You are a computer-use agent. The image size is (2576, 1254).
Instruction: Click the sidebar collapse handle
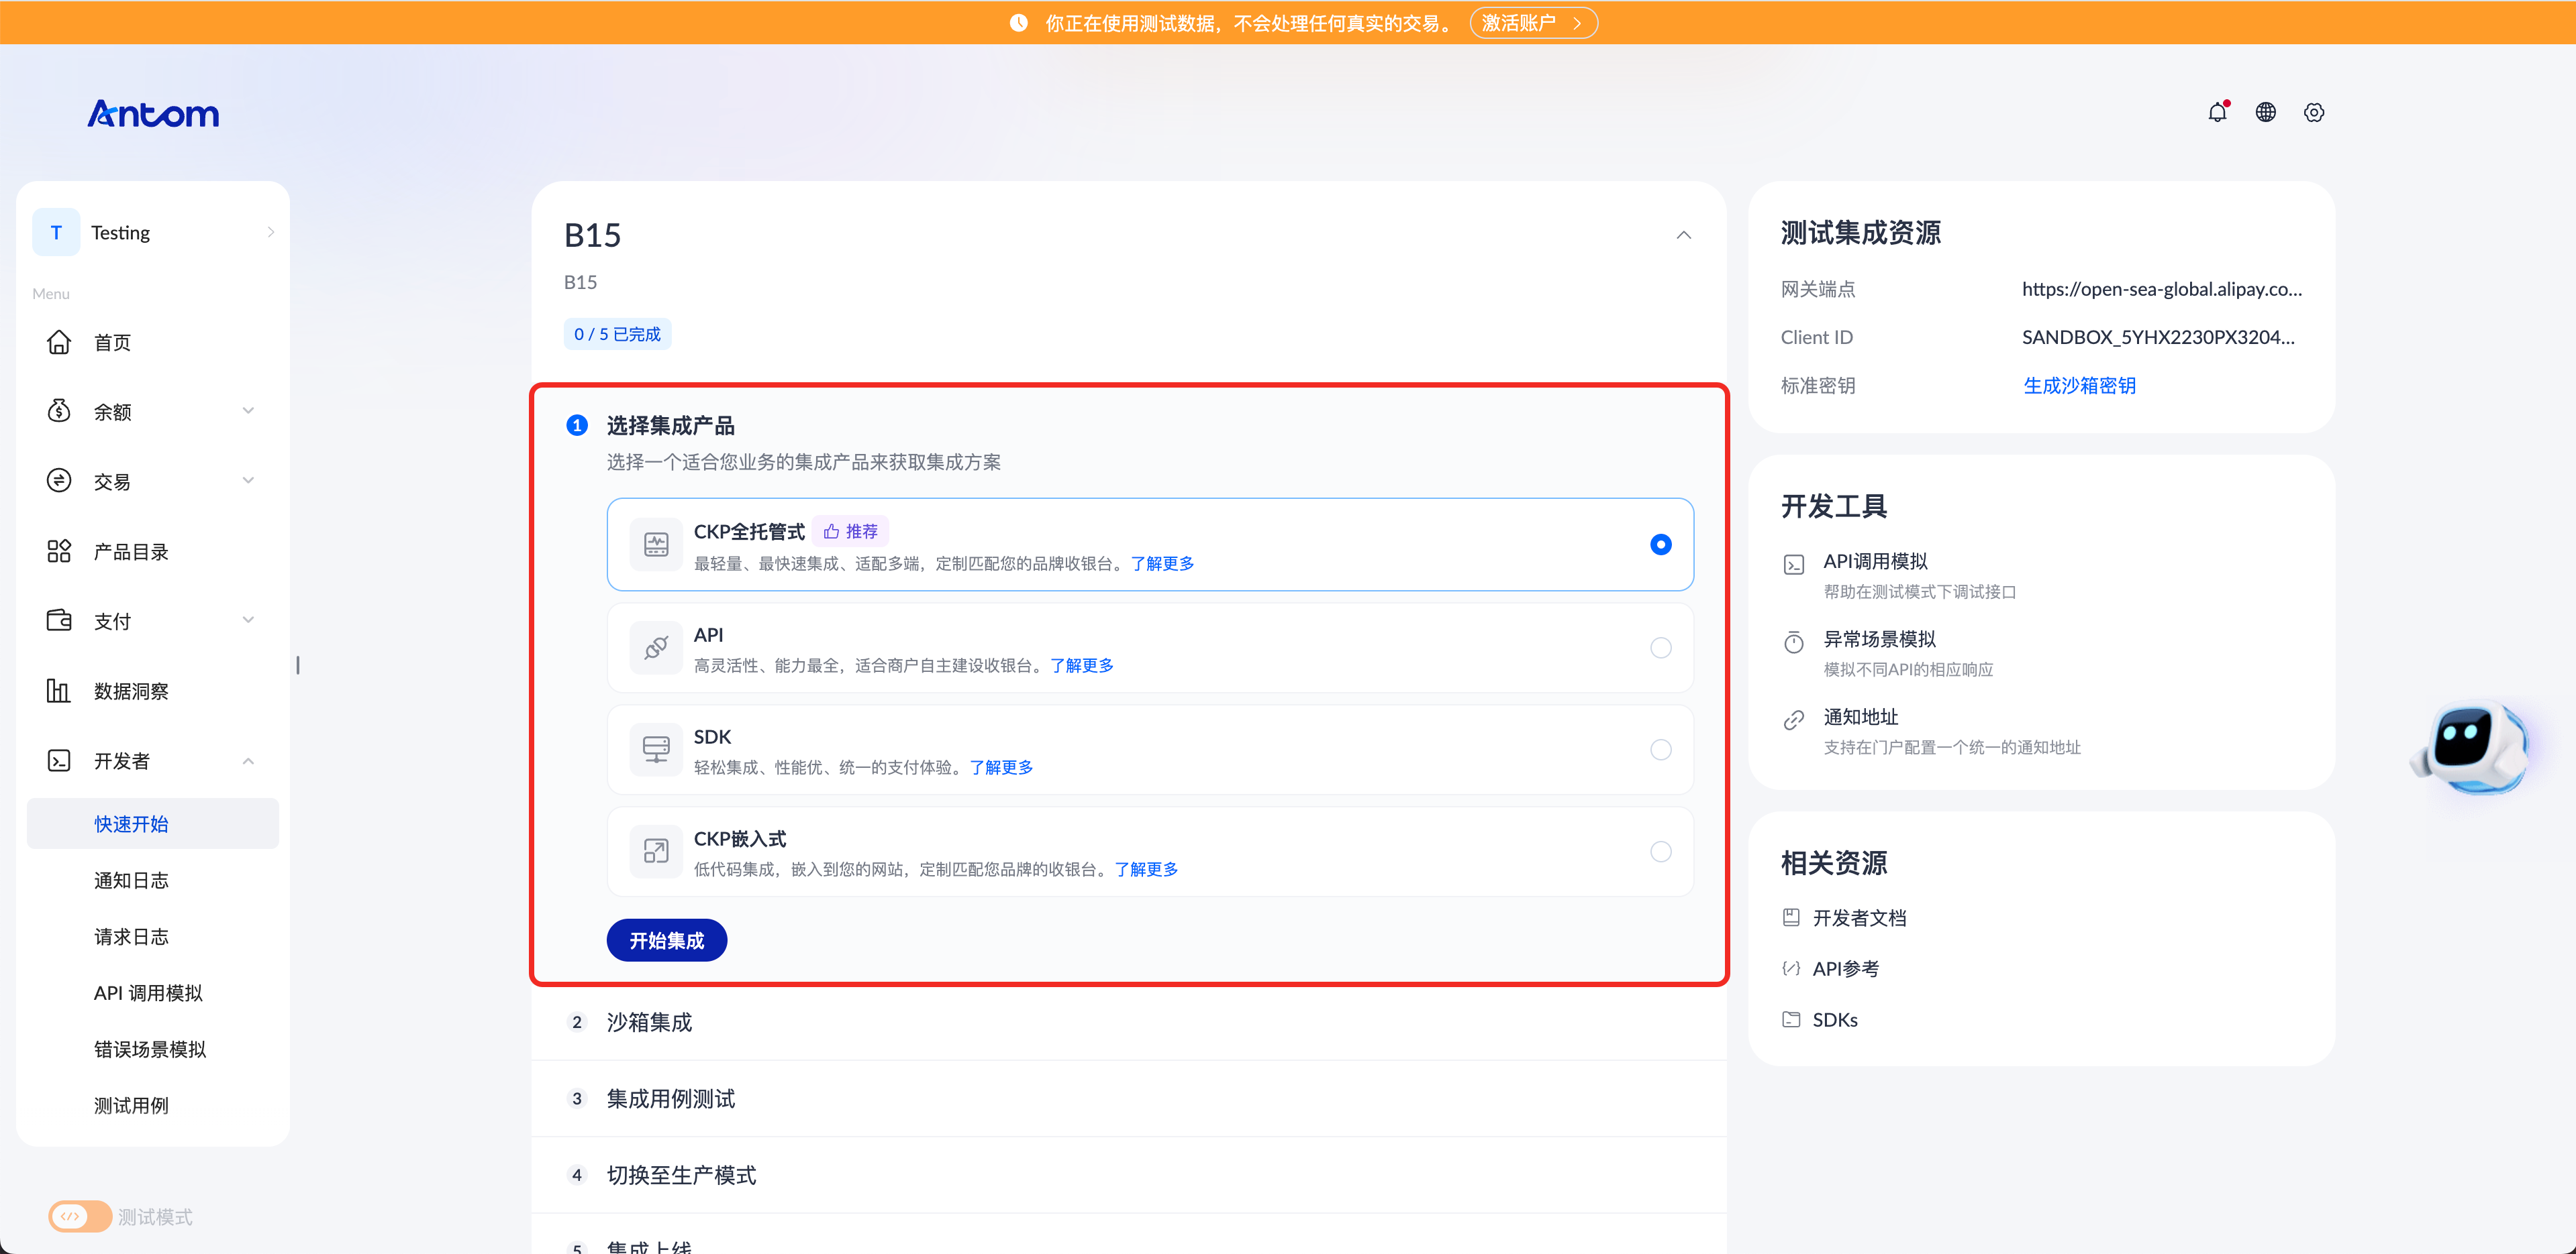coord(298,665)
